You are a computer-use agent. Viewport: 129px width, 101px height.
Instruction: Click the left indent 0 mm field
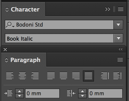coord(42,93)
